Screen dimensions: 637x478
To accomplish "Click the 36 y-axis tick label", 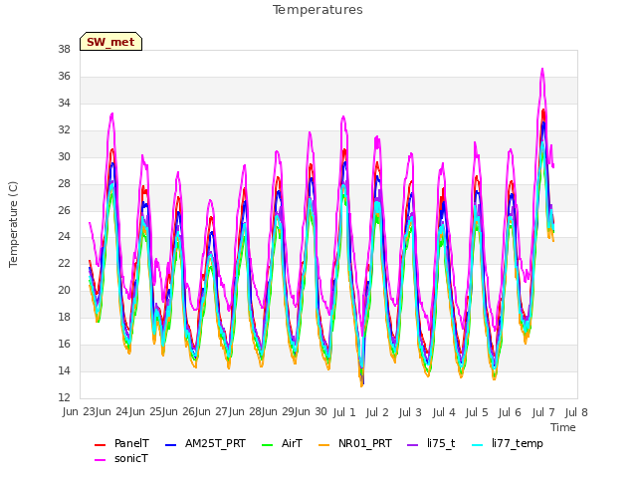I will tap(64, 76).
